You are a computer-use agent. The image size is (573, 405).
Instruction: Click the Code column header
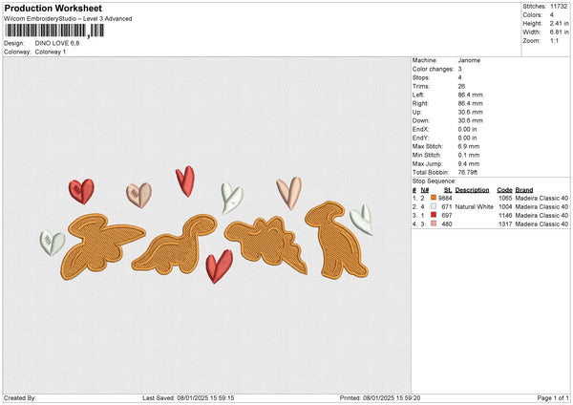504,190
